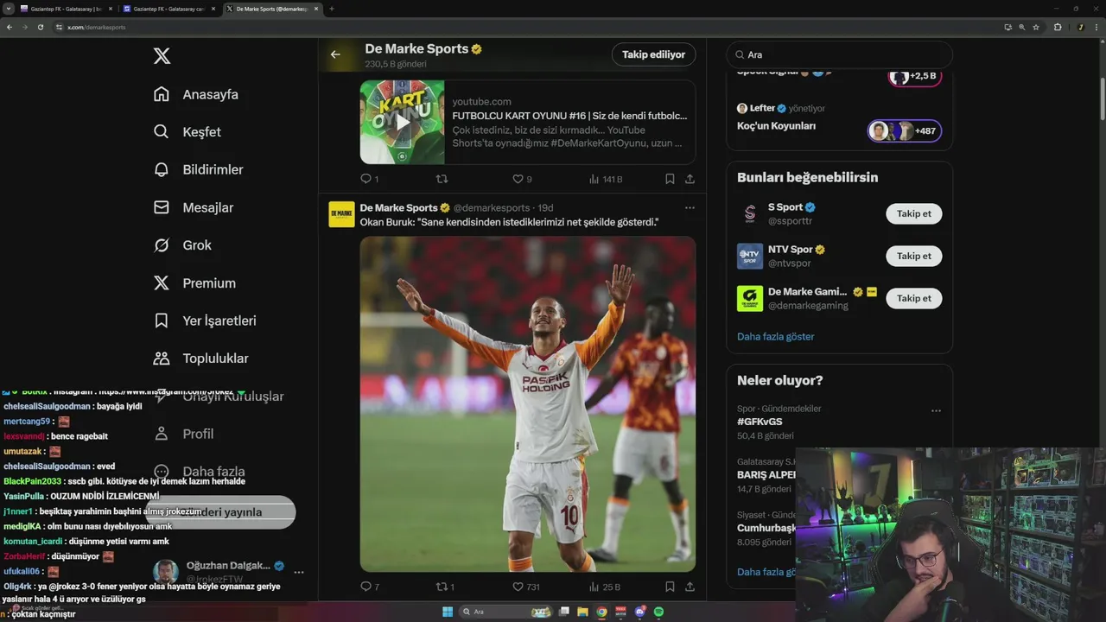The image size is (1106, 622).
Task: Open the more options menu on Okan Buruk post
Action: (x=690, y=208)
